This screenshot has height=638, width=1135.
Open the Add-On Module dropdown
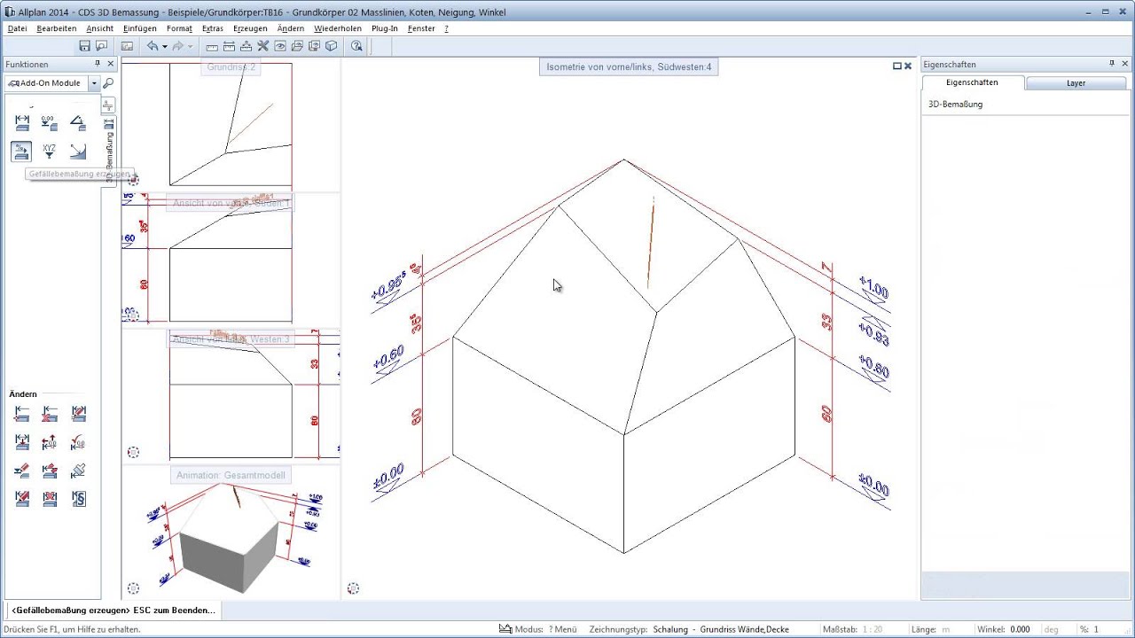pyautogui.click(x=94, y=83)
